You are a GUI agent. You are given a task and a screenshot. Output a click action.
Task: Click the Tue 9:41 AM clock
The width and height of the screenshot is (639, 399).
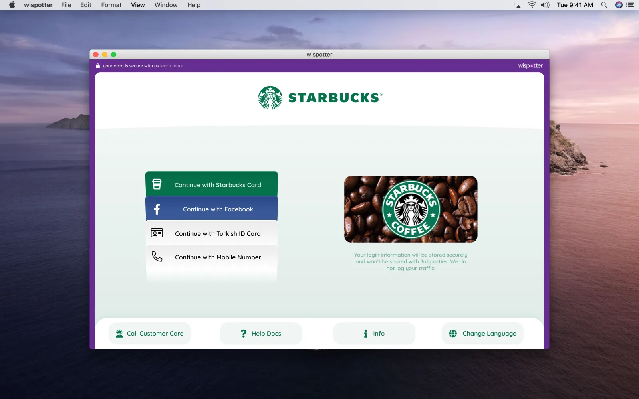pyautogui.click(x=575, y=5)
